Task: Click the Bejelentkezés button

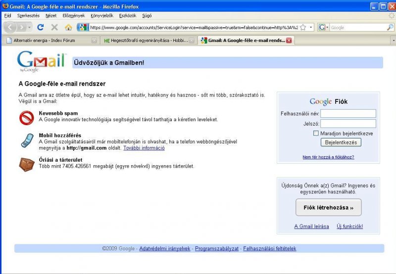Action: [x=341, y=142]
